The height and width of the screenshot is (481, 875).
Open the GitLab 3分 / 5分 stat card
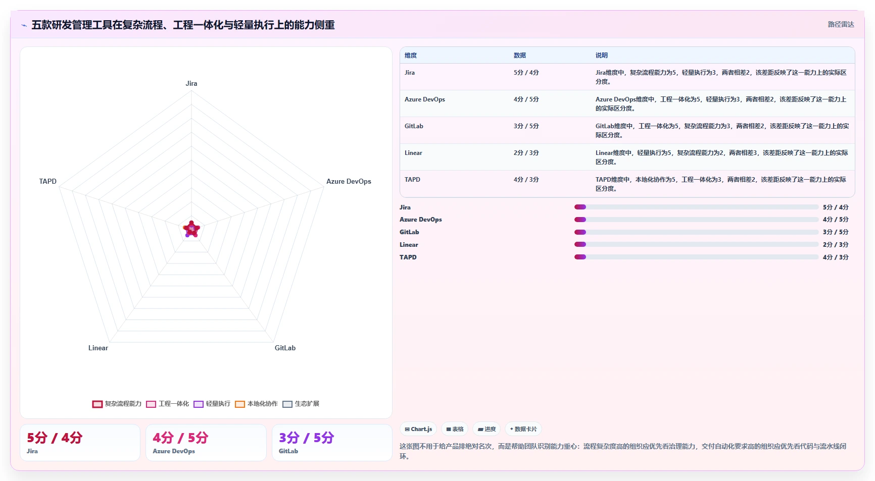coord(332,443)
